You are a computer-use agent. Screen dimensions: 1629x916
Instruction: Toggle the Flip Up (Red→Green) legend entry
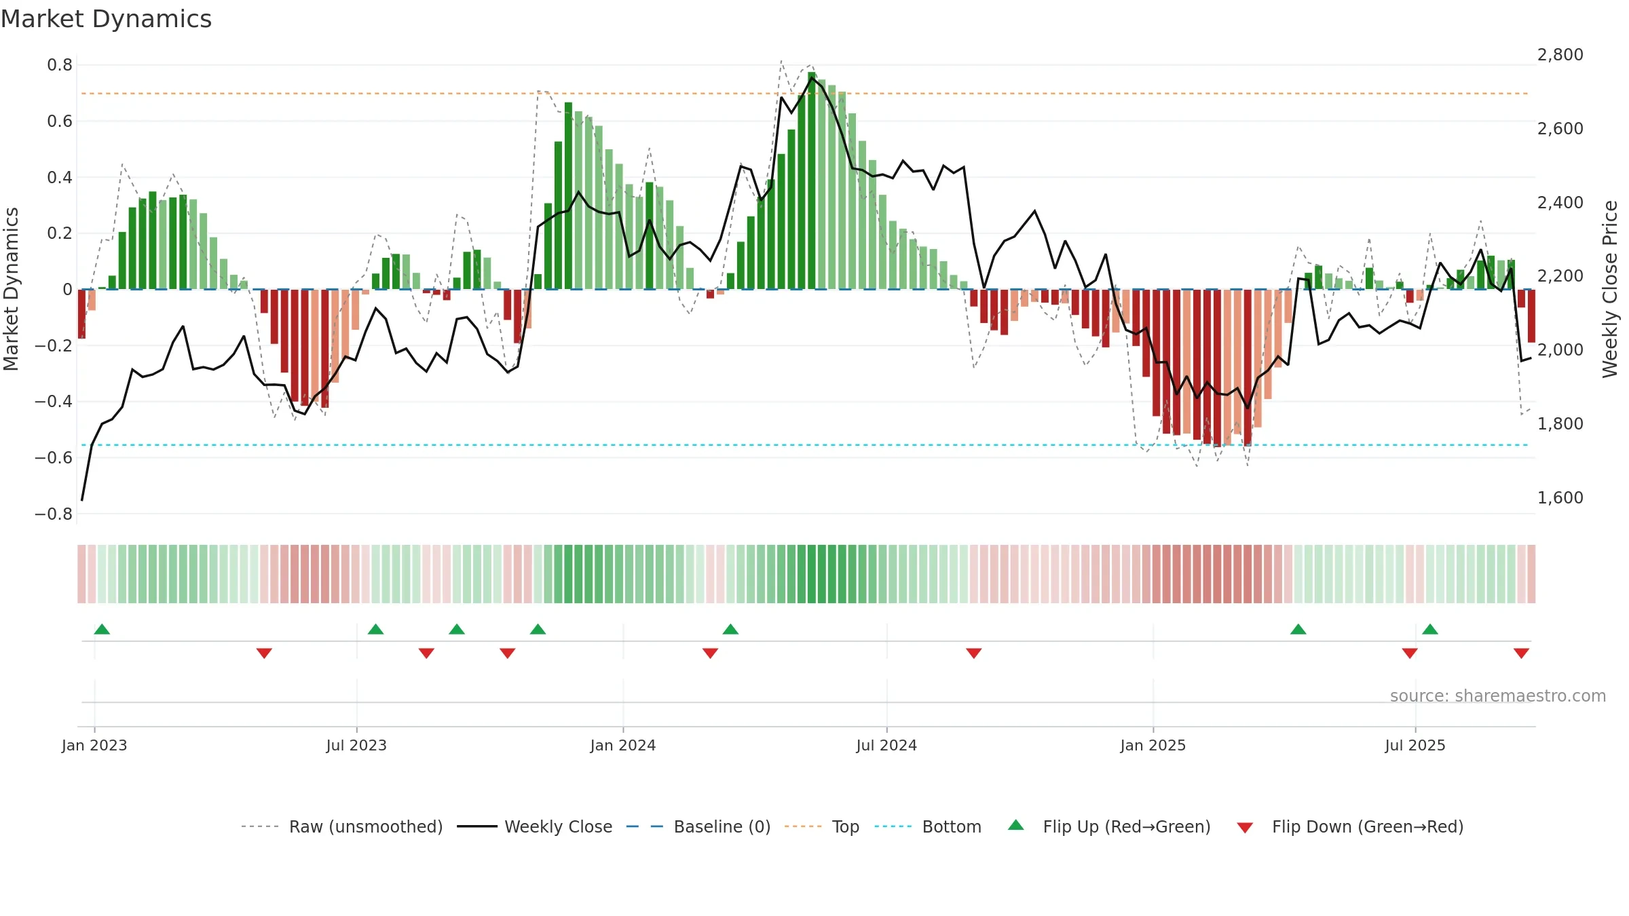[x=1108, y=826]
